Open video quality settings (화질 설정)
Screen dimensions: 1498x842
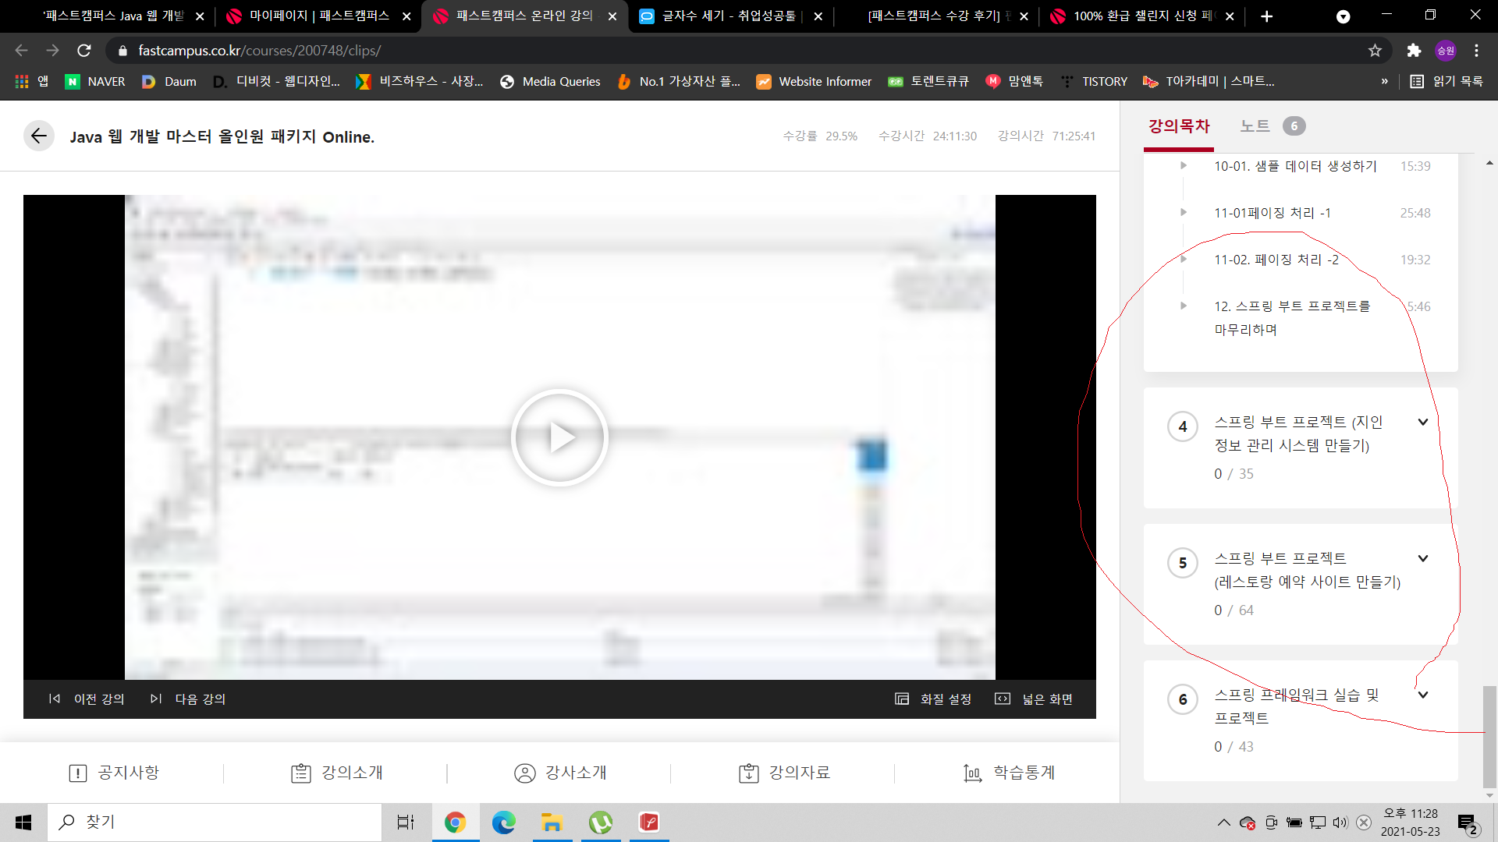pyautogui.click(x=933, y=699)
